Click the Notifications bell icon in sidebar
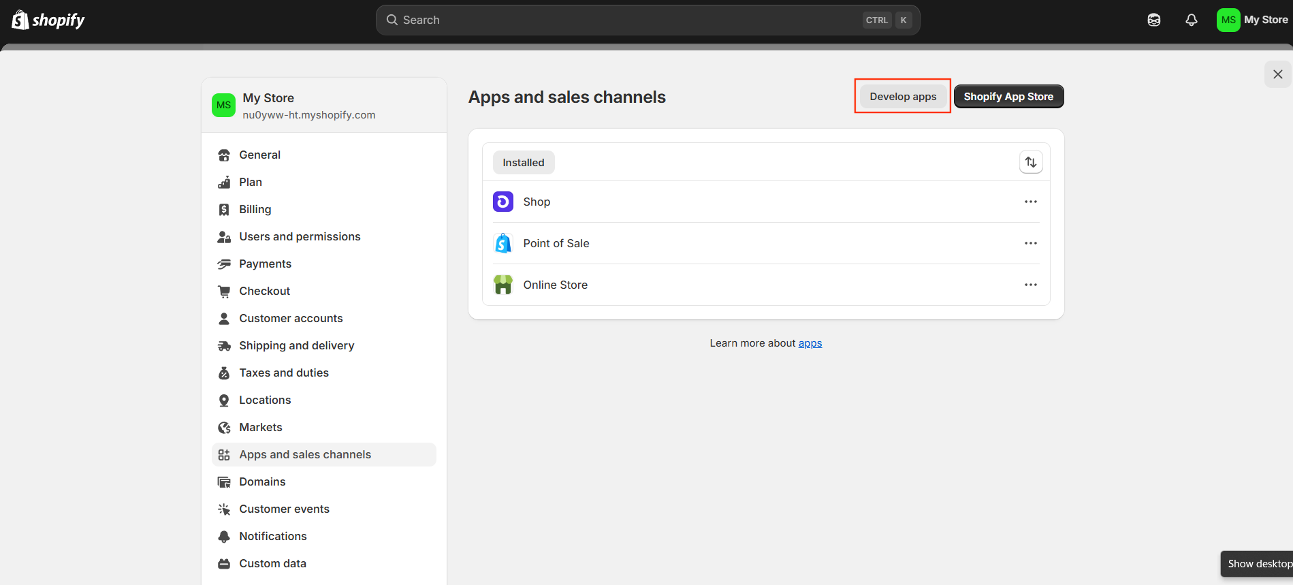Image resolution: width=1293 pixels, height=585 pixels. [x=224, y=537]
